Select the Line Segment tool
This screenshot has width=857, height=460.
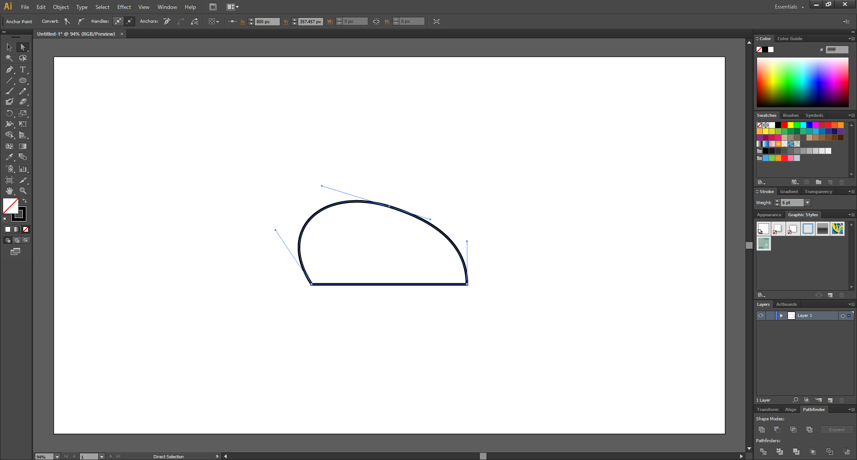pos(9,81)
